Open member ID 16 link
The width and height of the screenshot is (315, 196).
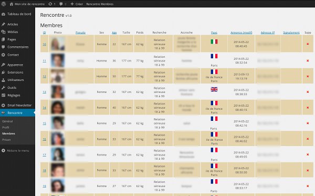coord(45,139)
